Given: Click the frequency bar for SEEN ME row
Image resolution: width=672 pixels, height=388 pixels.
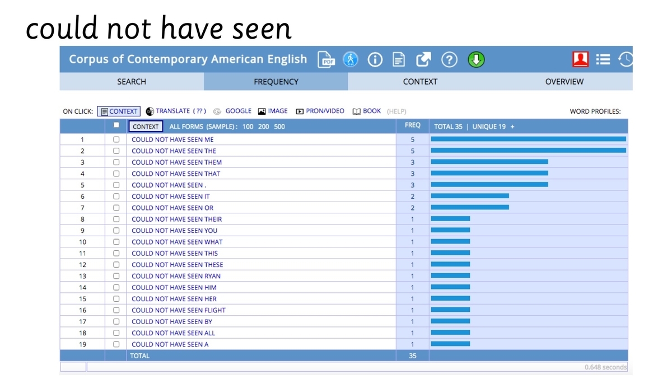Looking at the screenshot, I should [x=528, y=139].
